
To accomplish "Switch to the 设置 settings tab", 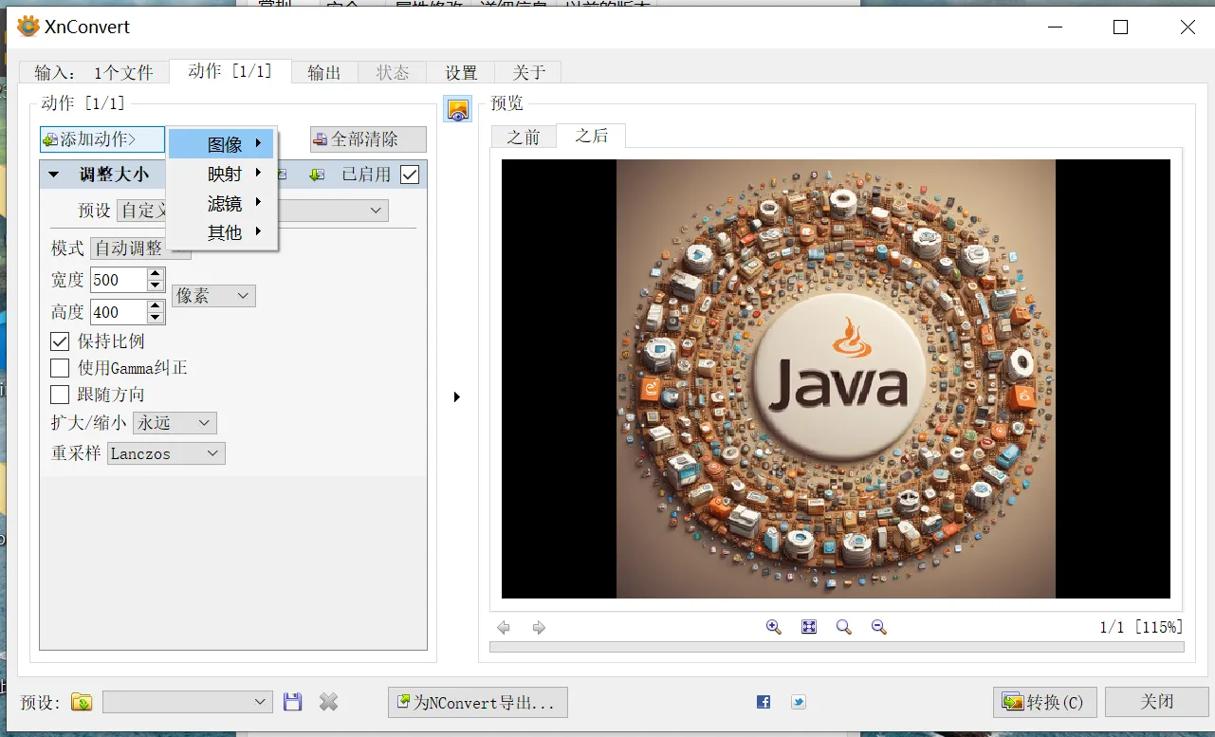I will [x=461, y=72].
